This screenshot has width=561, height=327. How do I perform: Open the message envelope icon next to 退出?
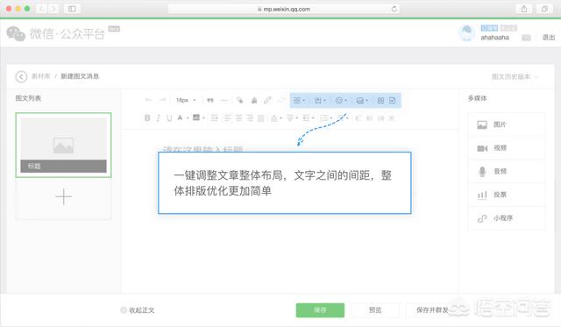coord(526,38)
